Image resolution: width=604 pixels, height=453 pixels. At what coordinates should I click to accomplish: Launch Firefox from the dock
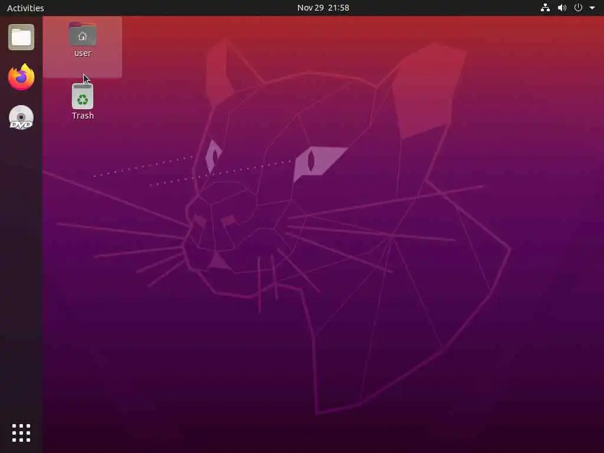coord(21,77)
